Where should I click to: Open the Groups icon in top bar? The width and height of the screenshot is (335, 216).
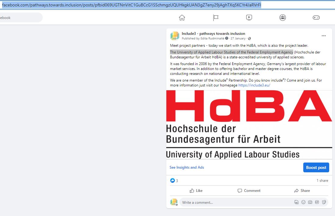[283, 17]
